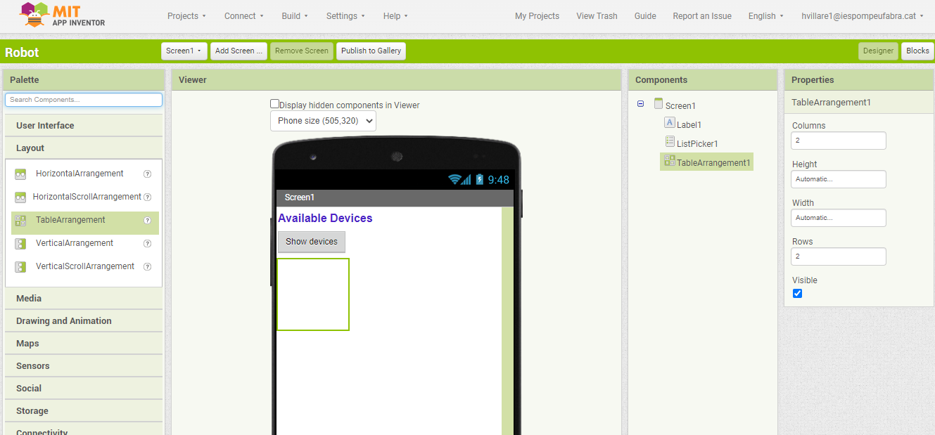
Task: Uncheck the Visible property checkbox
Action: click(x=797, y=294)
